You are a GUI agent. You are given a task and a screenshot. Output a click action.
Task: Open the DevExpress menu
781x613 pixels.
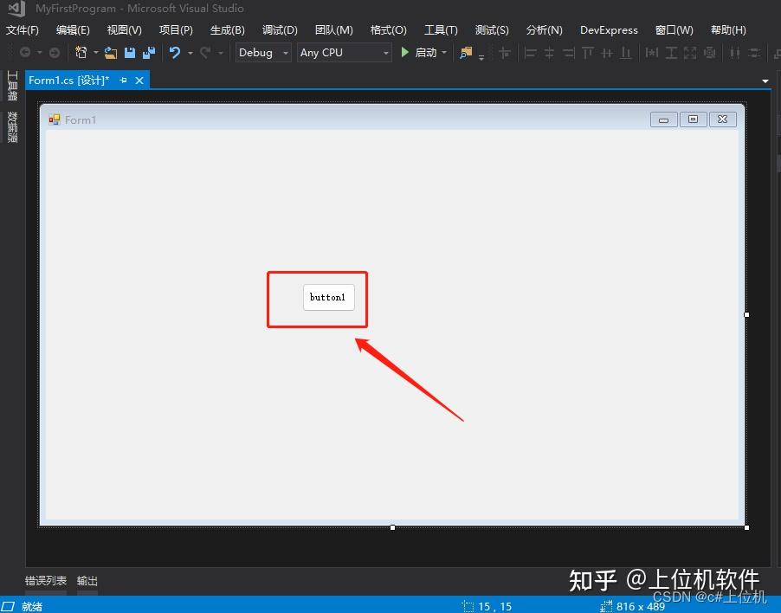pos(609,30)
